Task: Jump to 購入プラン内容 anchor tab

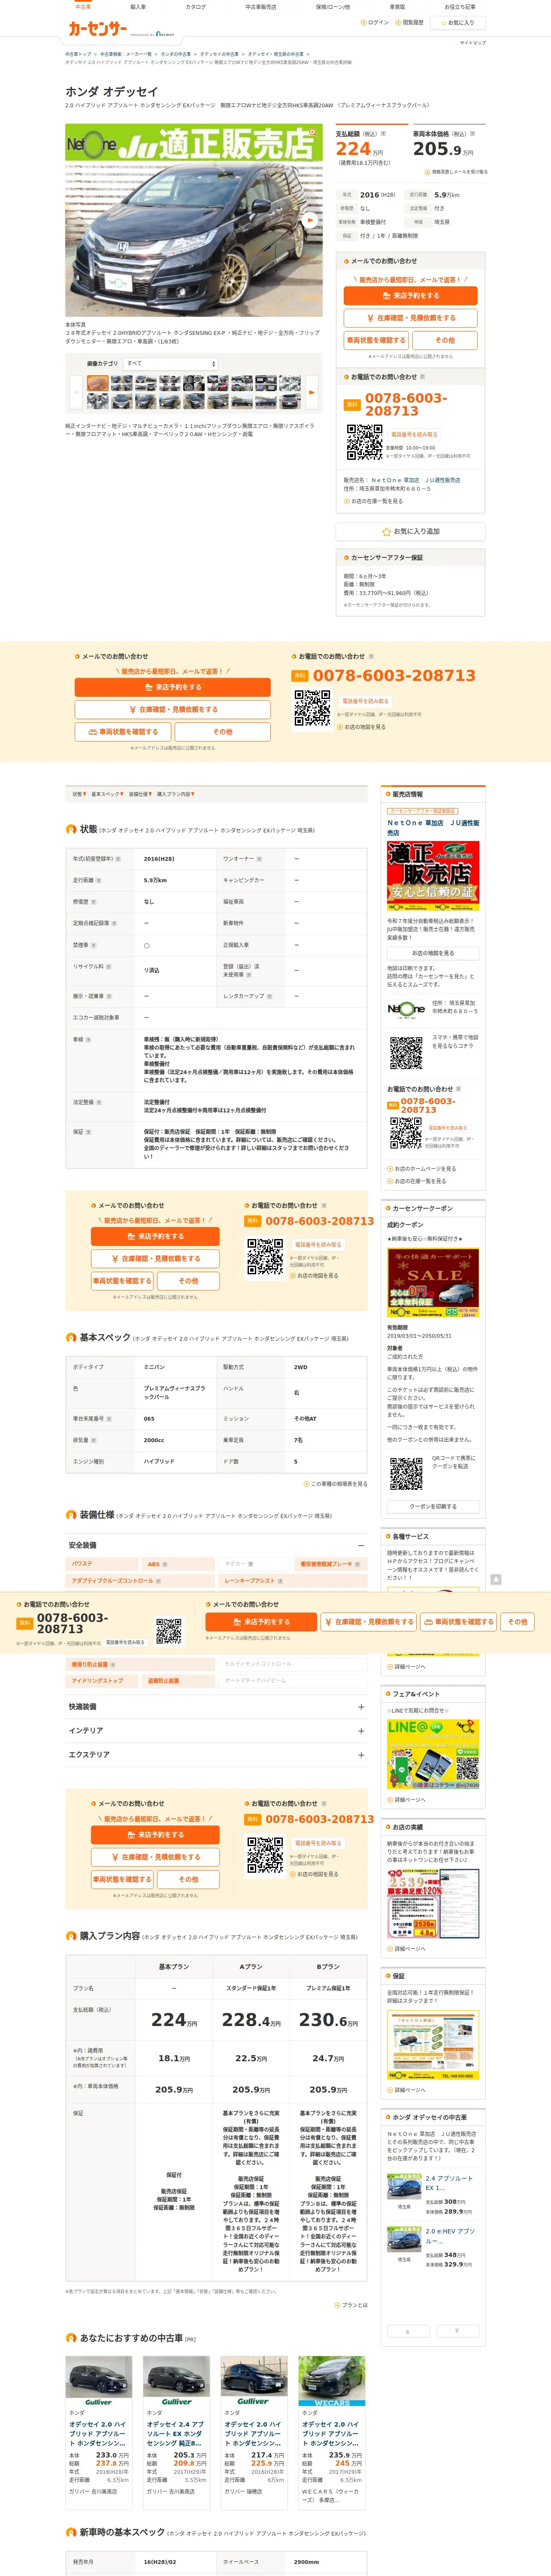Action: (175, 794)
